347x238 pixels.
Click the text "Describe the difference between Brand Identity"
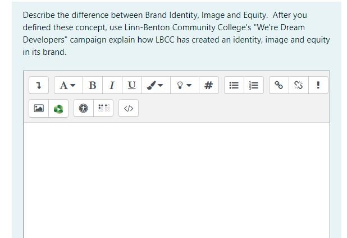coord(111,15)
